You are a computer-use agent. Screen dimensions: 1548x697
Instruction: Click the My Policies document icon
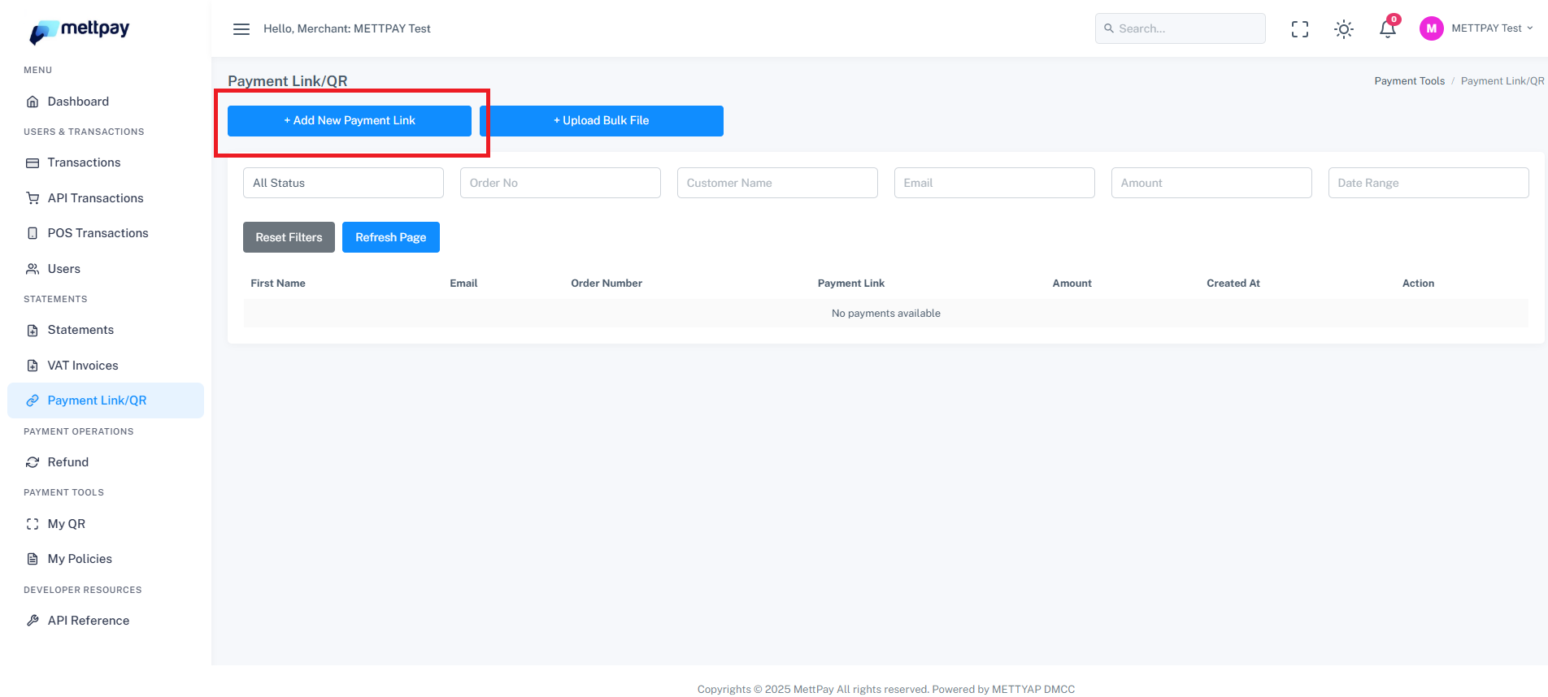tap(33, 559)
